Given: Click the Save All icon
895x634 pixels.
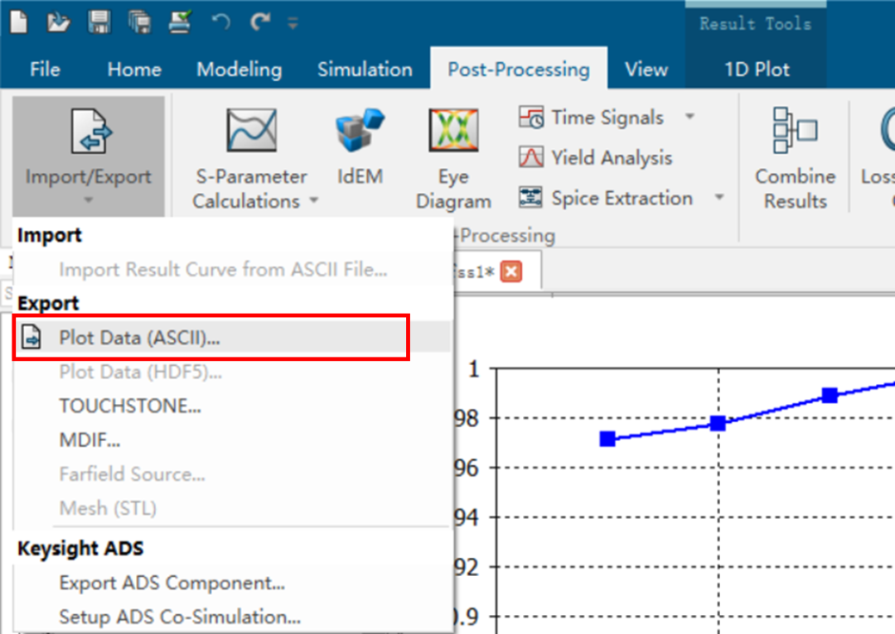Looking at the screenshot, I should 139,23.
